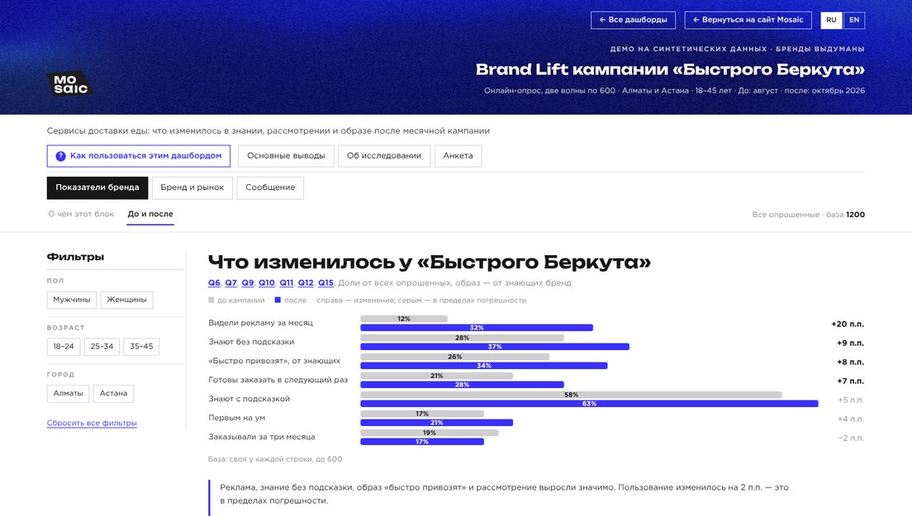Open the 'О чём этот блок' subtab
The width and height of the screenshot is (912, 516).
[81, 214]
